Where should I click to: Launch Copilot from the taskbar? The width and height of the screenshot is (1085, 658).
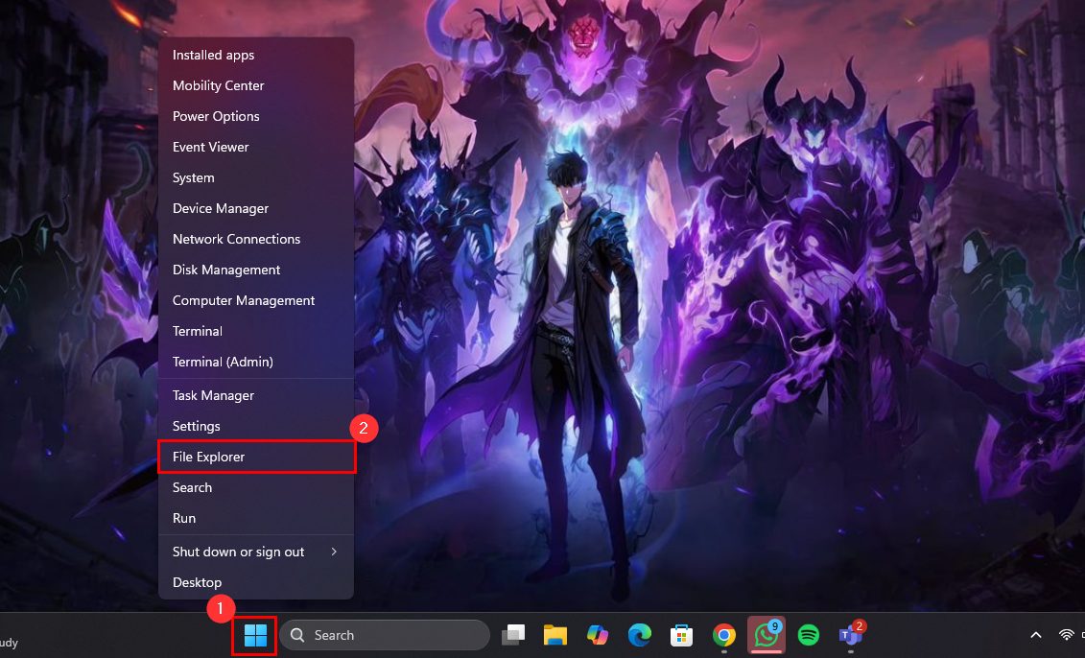click(597, 634)
